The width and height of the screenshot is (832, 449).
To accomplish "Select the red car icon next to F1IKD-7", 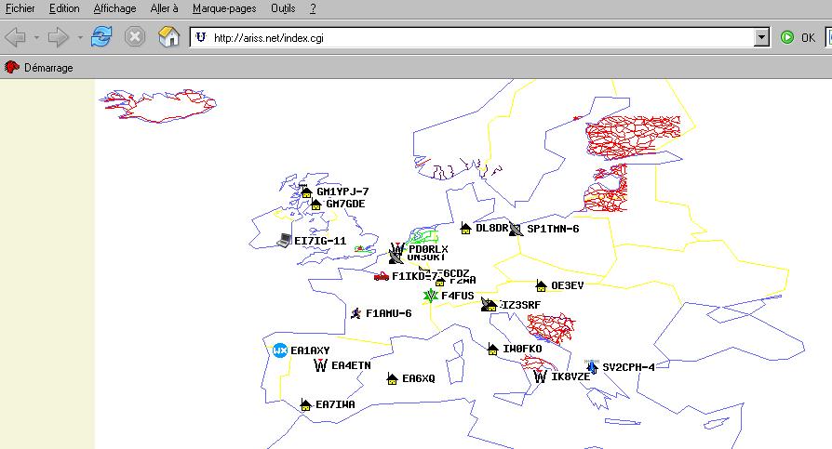I will (382, 275).
